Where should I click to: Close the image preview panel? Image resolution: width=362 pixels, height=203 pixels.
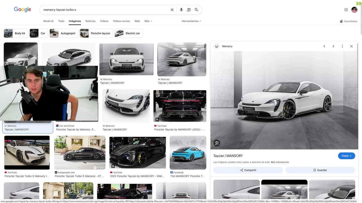351,46
